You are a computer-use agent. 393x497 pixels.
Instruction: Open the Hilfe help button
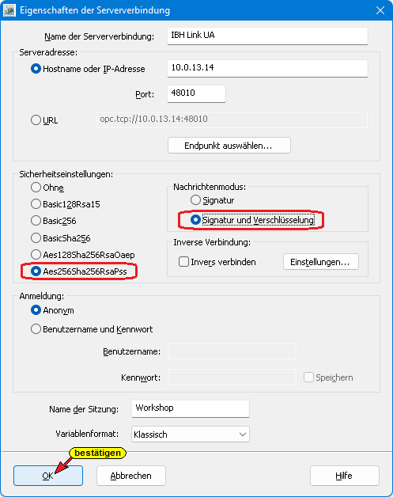(x=345, y=476)
